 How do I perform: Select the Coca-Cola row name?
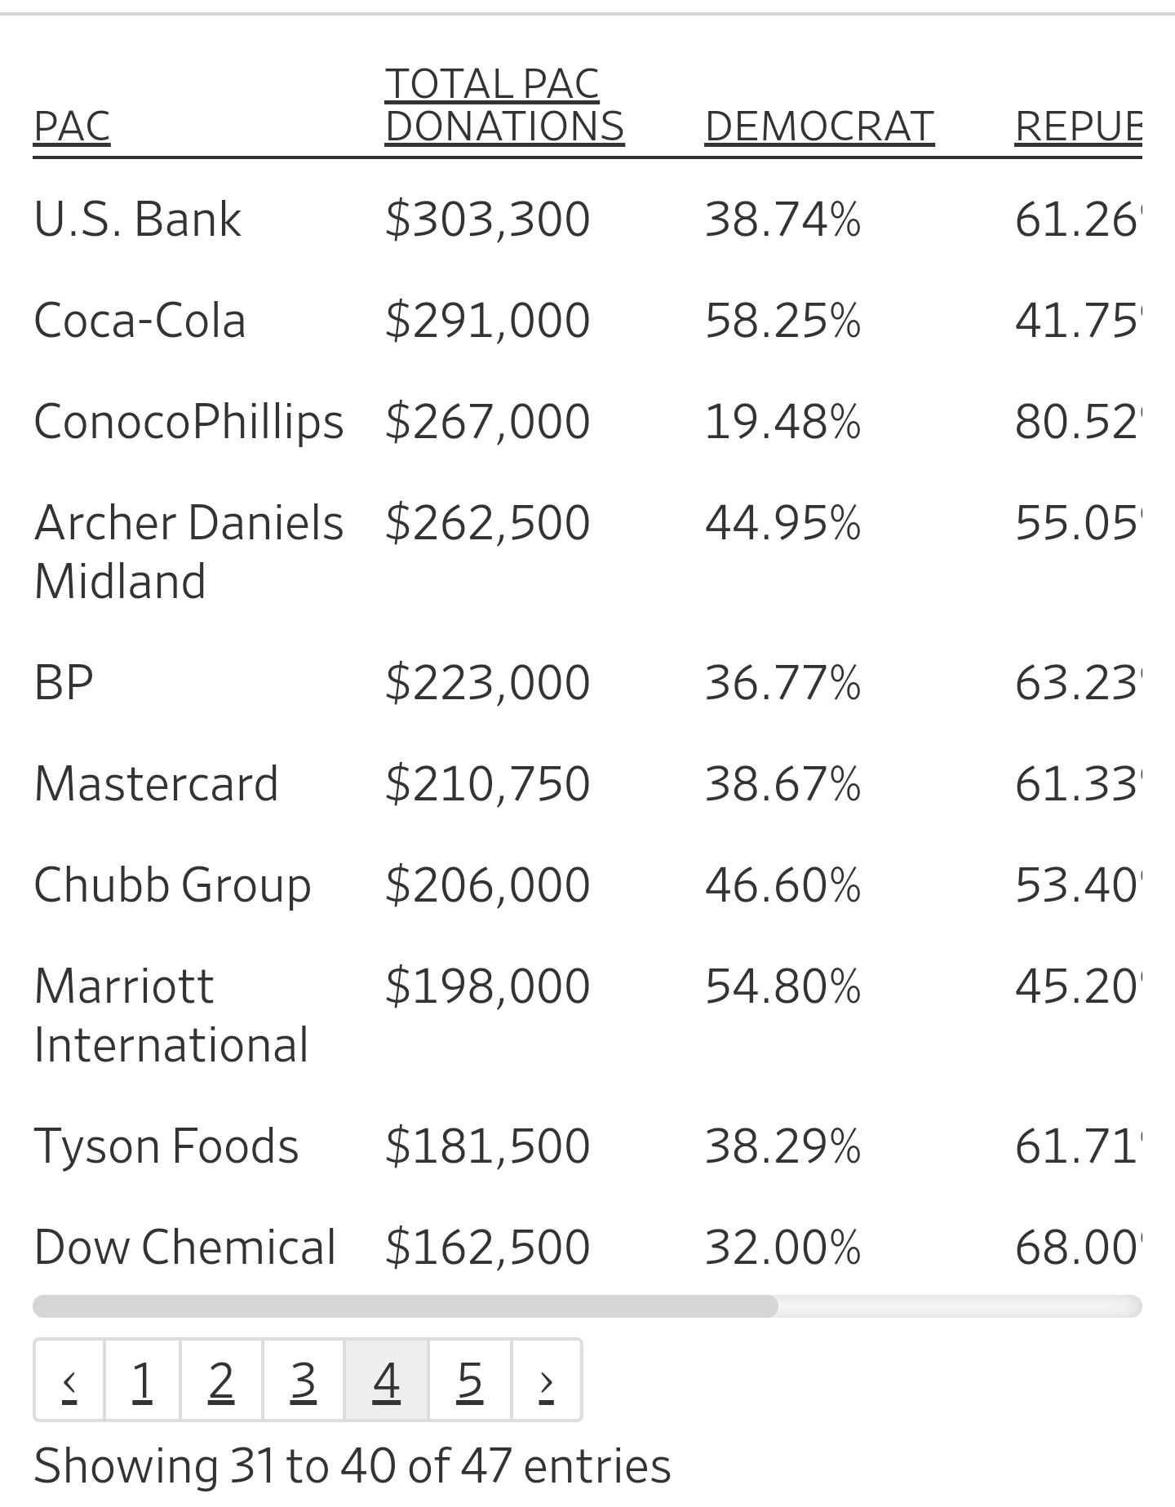pyautogui.click(x=140, y=320)
